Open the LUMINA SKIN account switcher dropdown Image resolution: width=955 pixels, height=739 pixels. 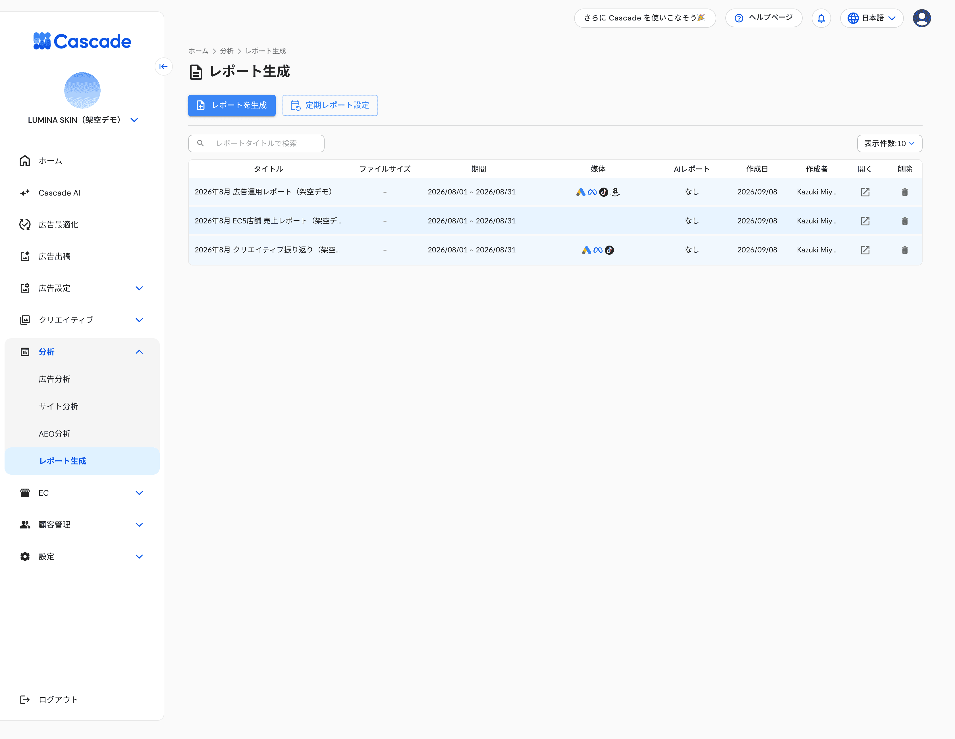(x=134, y=120)
